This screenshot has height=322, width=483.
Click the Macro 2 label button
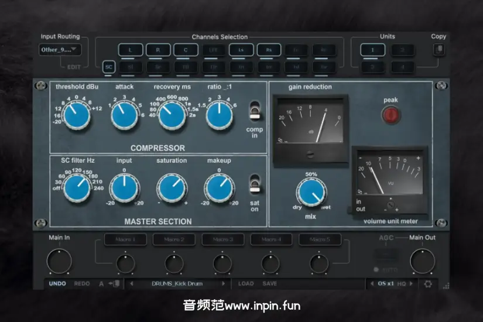click(174, 239)
